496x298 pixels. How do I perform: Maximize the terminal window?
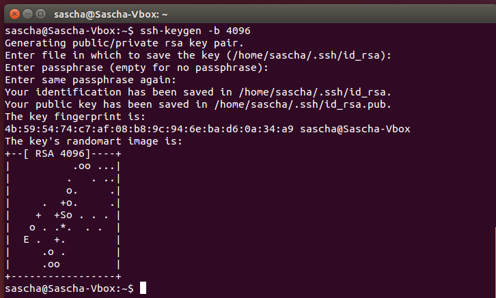(40, 14)
